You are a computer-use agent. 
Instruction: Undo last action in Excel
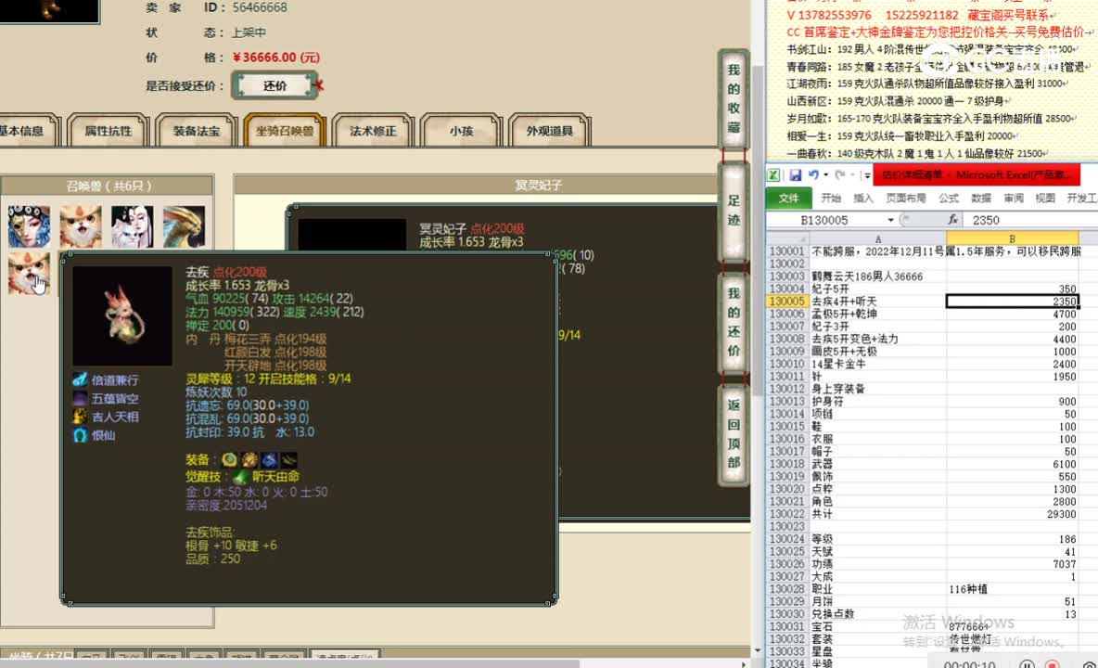click(x=813, y=175)
